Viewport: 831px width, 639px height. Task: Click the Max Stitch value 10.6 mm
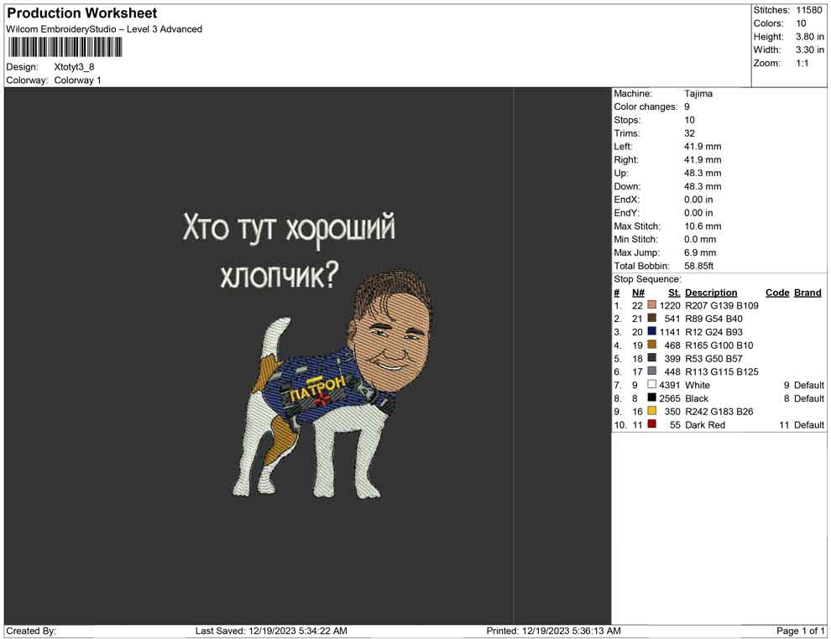click(x=703, y=226)
